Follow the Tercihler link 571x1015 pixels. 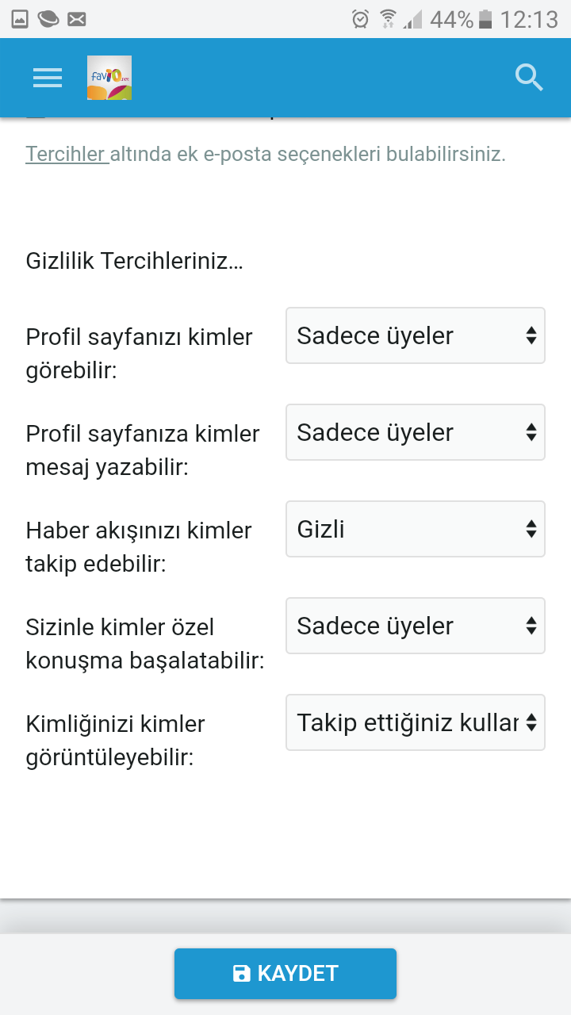66,154
